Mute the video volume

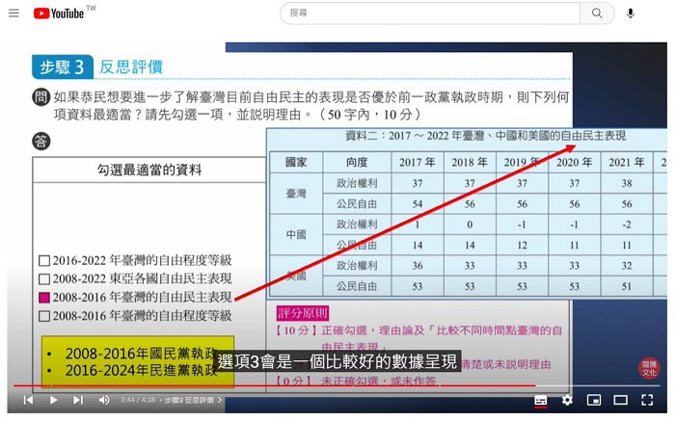[104, 400]
